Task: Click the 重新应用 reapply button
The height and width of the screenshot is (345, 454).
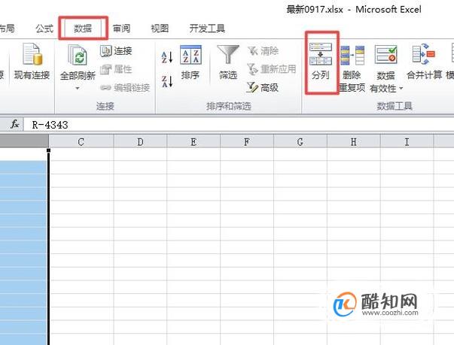Action: tap(272, 69)
